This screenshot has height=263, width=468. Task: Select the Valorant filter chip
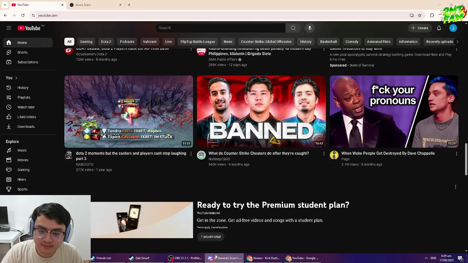coord(150,42)
